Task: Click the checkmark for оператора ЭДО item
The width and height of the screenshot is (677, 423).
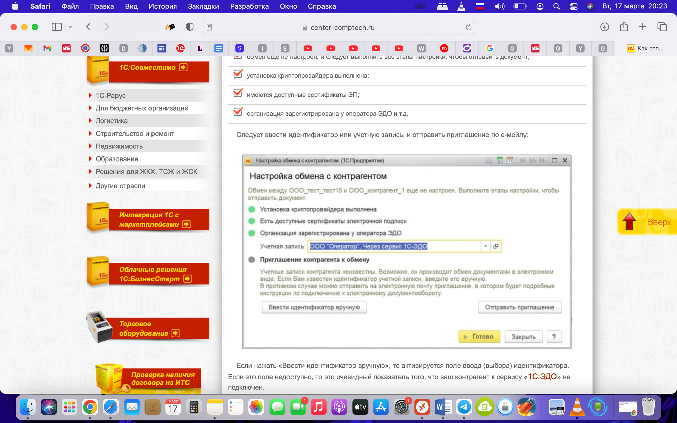Action: pos(238,112)
